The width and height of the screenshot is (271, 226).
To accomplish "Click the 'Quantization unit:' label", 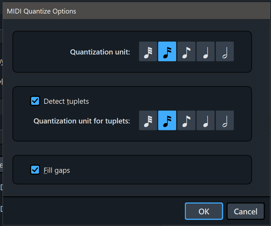I will point(100,52).
